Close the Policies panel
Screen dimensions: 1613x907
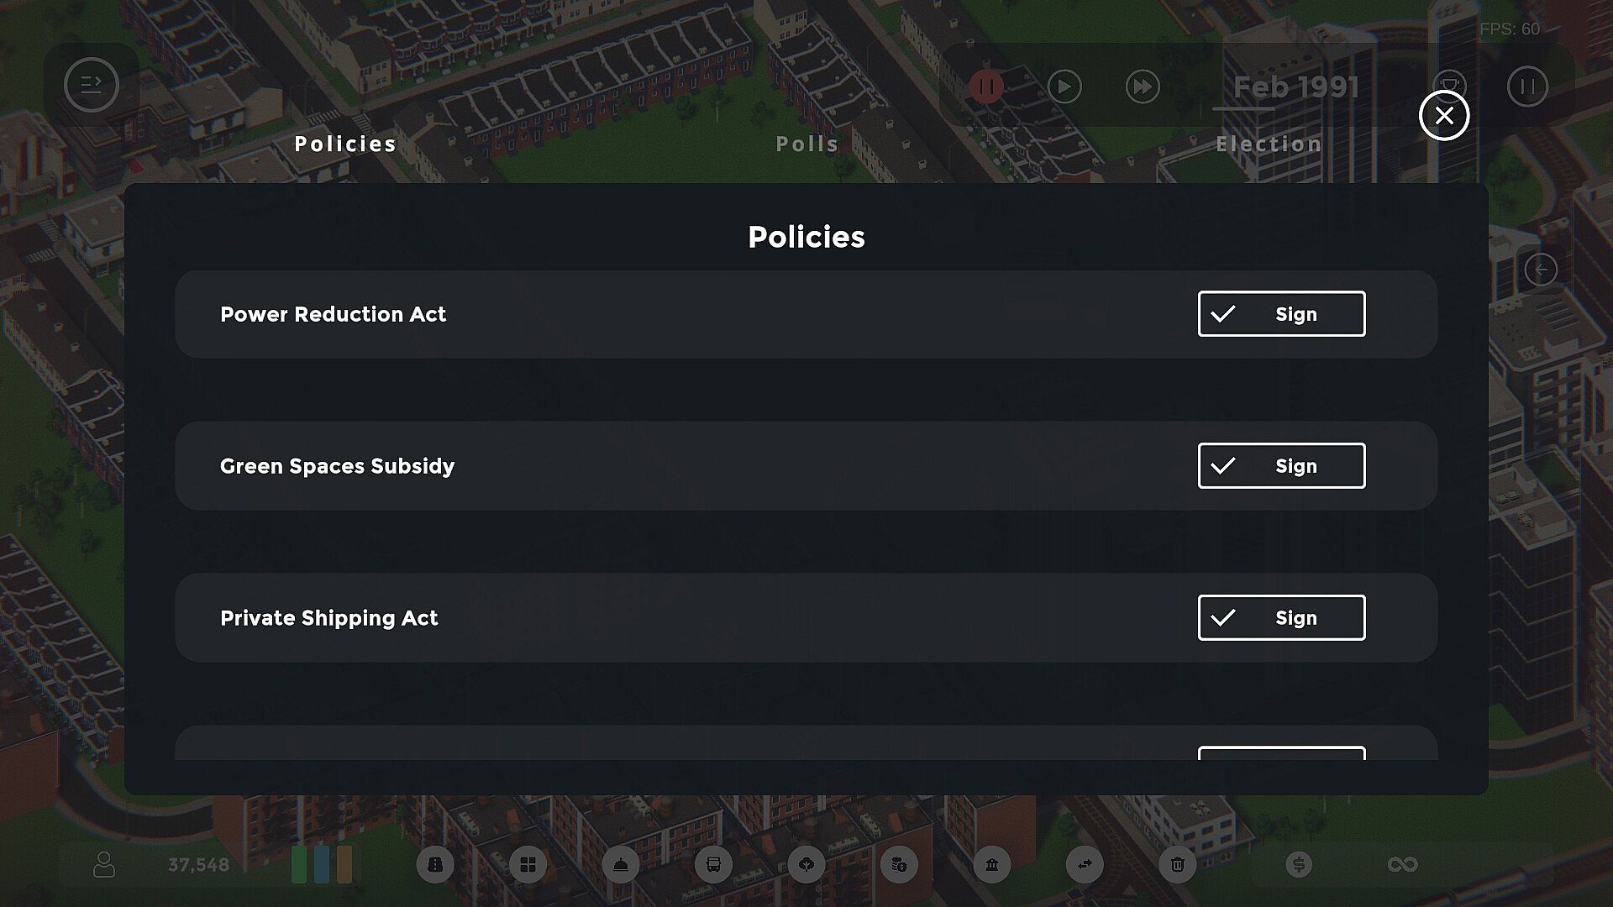(1443, 116)
